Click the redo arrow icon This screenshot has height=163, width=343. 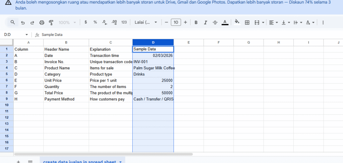tap(32, 22)
